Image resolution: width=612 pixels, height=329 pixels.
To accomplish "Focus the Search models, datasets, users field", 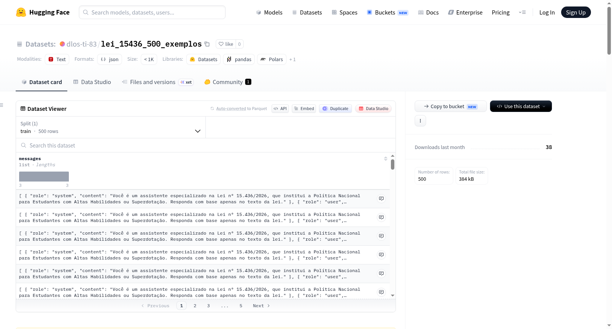I will [152, 12].
